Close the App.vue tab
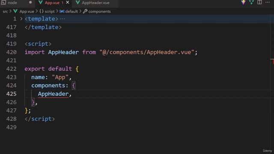This screenshot has height=154, width=274. [x=68, y=3]
